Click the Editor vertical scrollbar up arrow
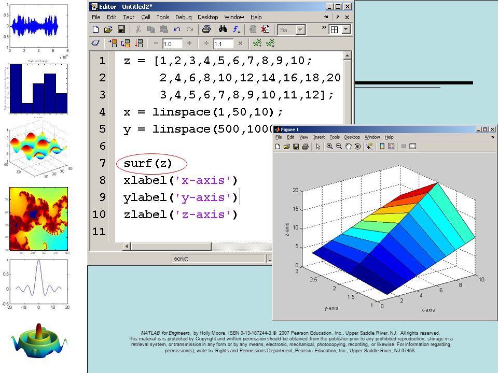Viewport: 498px width, 373px height. pyautogui.click(x=348, y=56)
